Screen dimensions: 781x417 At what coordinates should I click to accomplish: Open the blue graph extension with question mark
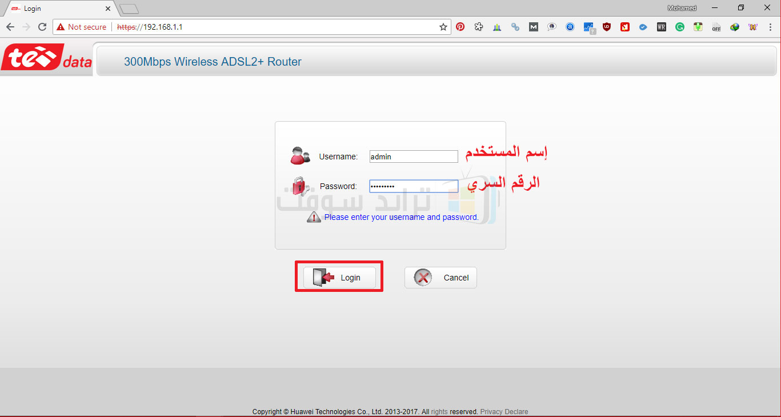click(x=589, y=27)
